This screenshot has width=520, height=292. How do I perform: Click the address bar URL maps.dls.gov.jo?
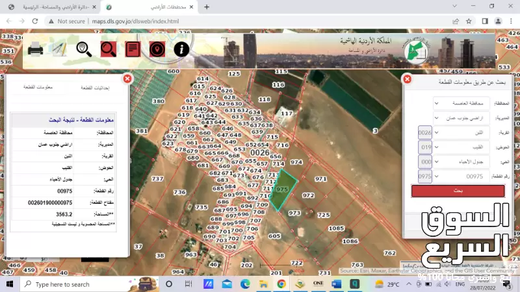tap(135, 21)
